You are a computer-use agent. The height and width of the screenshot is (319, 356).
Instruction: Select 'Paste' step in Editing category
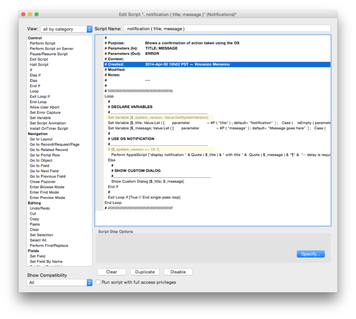[x=35, y=224]
